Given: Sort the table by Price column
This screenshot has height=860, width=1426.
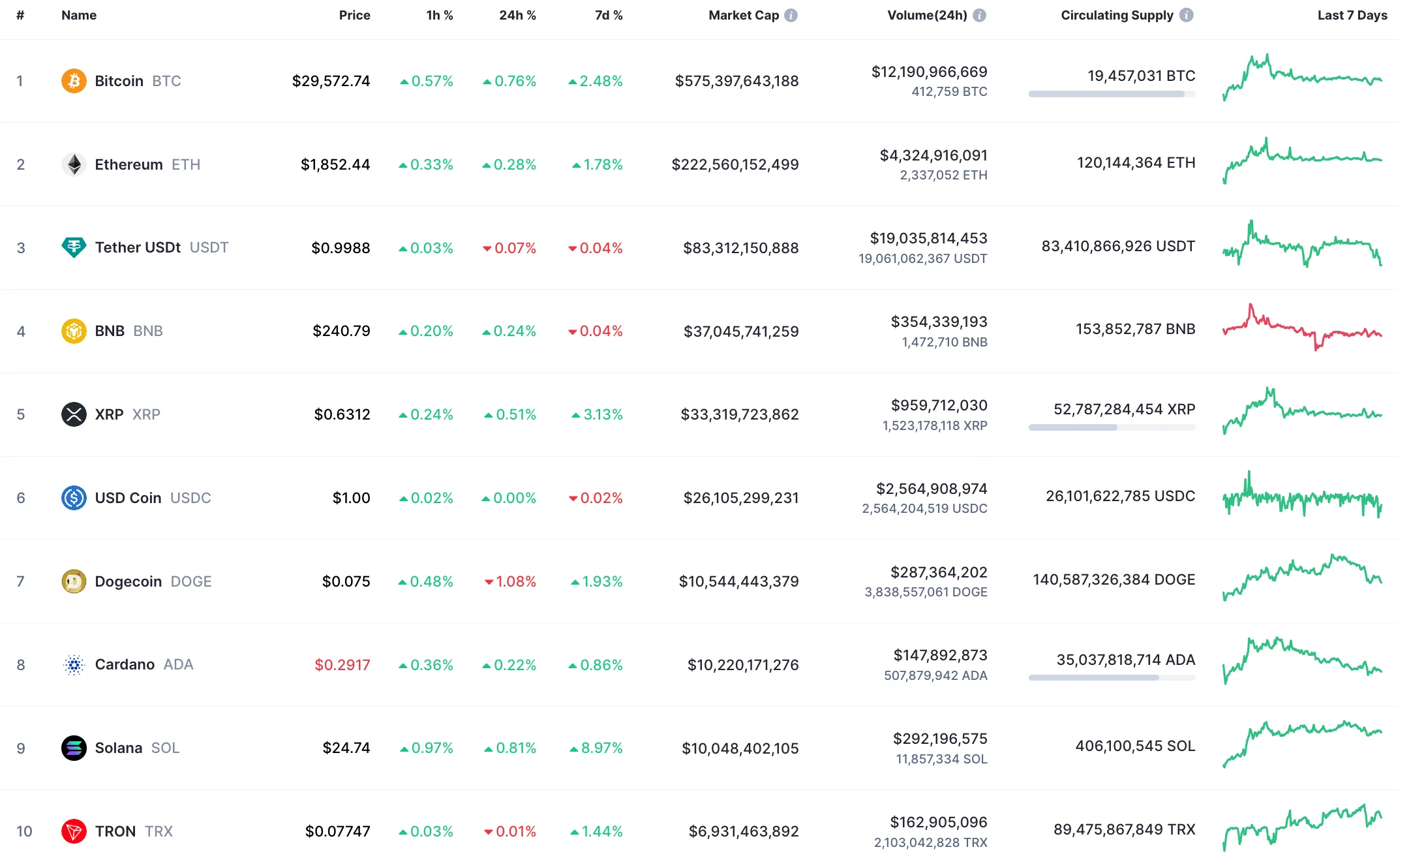Looking at the screenshot, I should 354,15.
